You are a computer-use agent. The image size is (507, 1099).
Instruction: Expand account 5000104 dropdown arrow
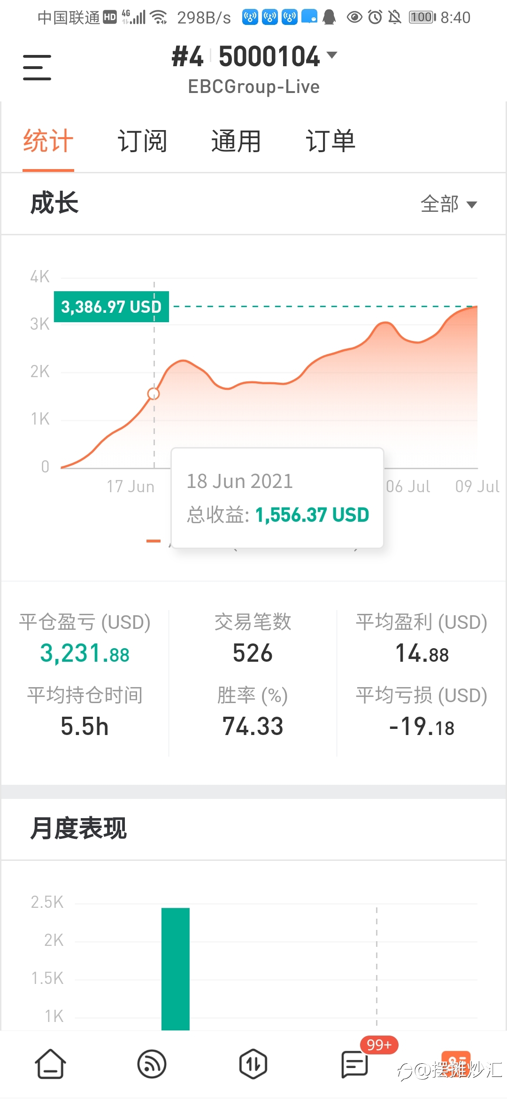click(x=332, y=55)
